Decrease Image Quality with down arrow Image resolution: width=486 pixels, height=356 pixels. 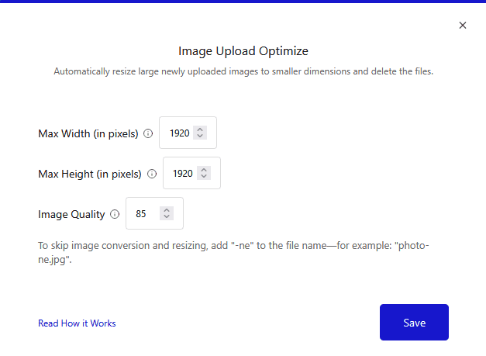click(x=167, y=216)
